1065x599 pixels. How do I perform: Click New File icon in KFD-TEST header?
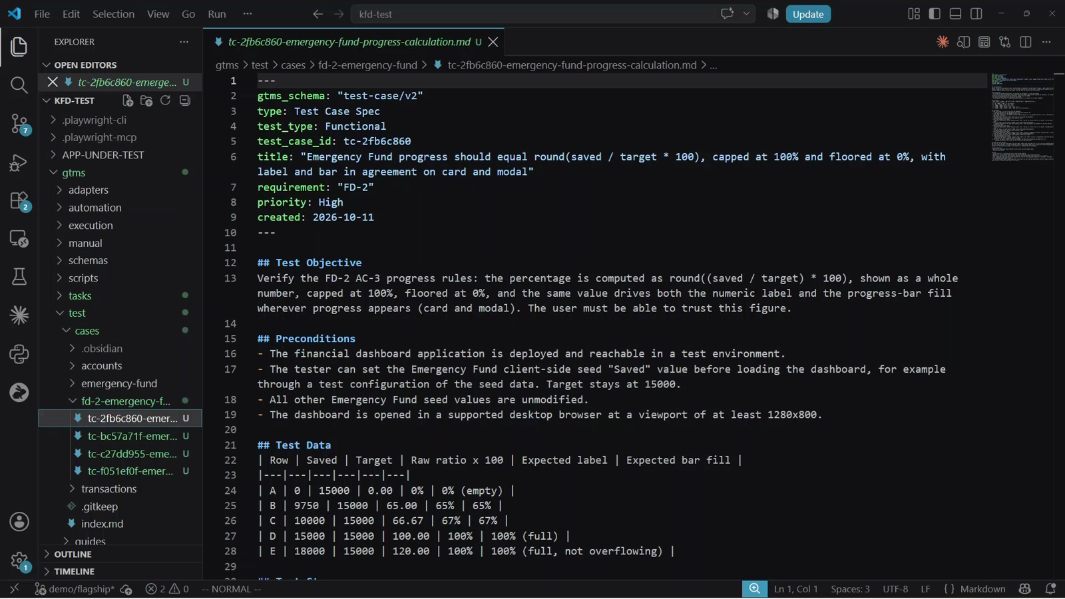point(128,100)
